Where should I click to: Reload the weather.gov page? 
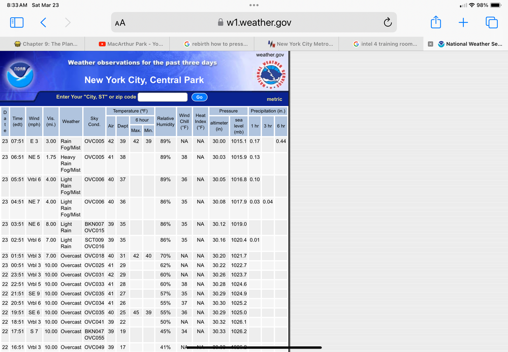[388, 22]
